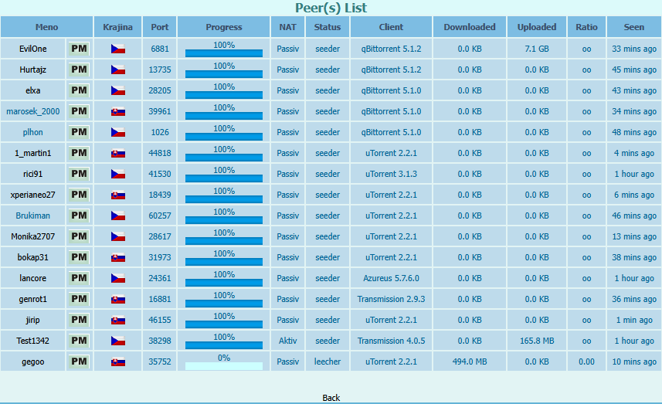Click the Czech flag in Hurtajz's row
Image resolution: width=662 pixels, height=404 pixels.
[x=117, y=70]
